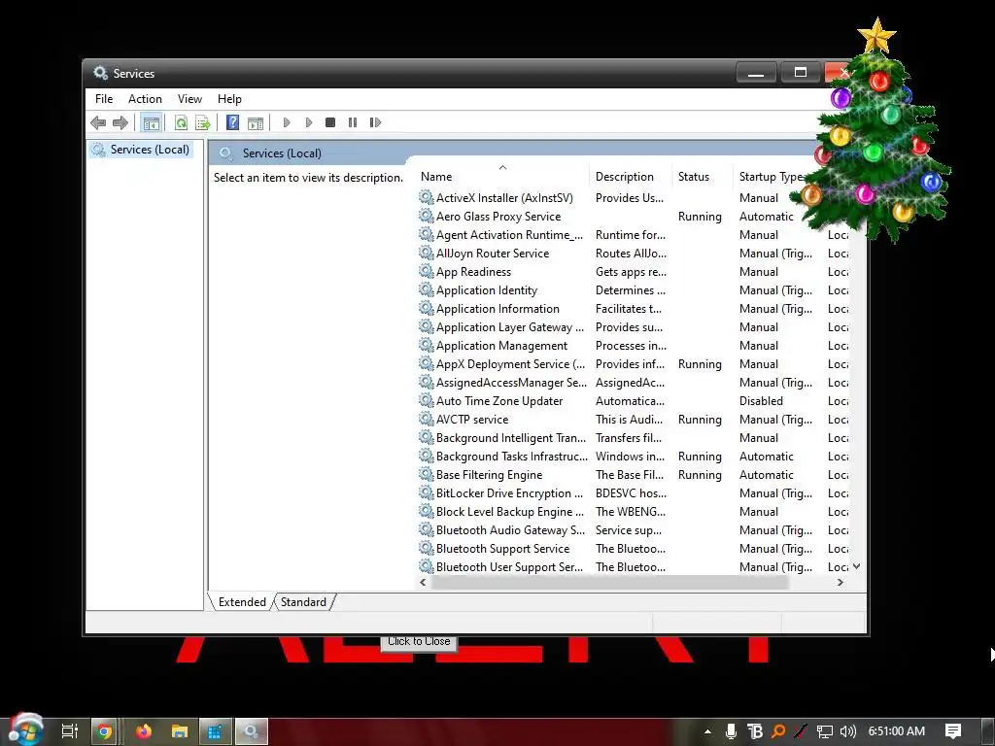Click the Refresh toolbar icon
The width and height of the screenshot is (995, 746).
(x=181, y=122)
